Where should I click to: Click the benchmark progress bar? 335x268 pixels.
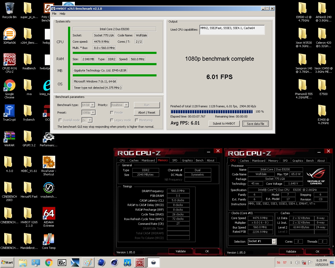pos(212,111)
